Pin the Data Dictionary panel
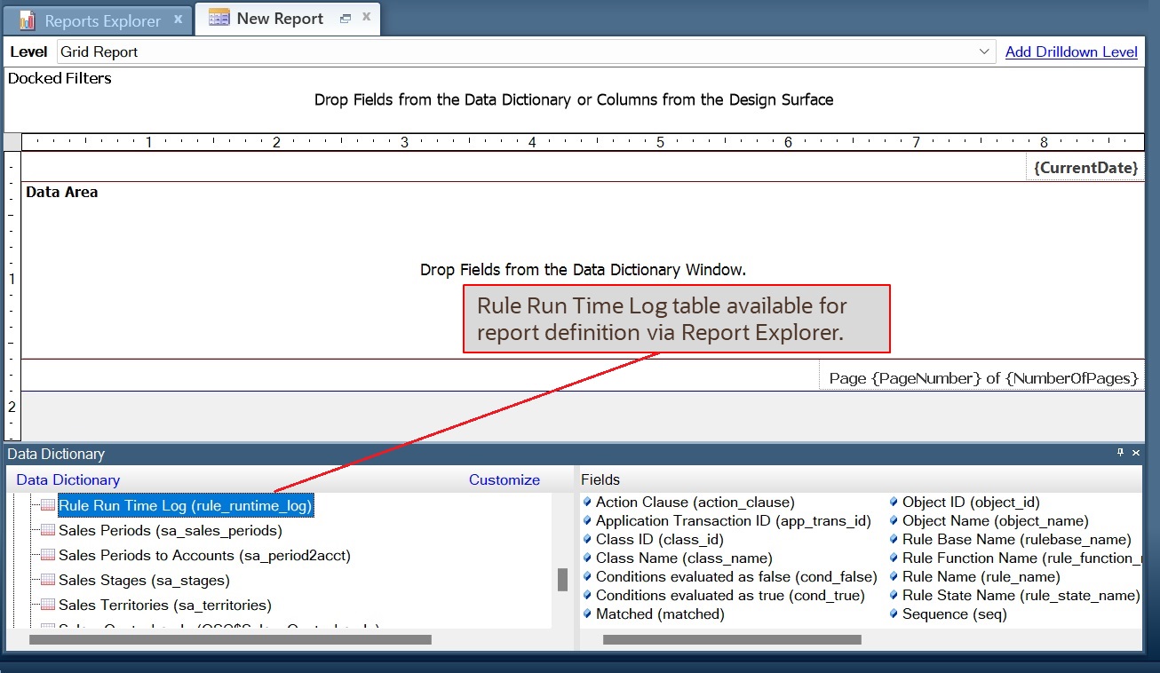Screen dimensions: 1160x673 tap(1120, 453)
